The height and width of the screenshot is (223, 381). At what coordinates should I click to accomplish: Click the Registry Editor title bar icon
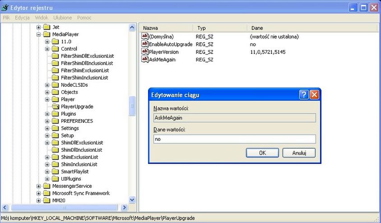[x=5, y=8]
